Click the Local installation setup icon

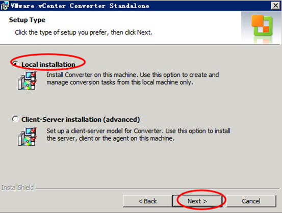(28, 80)
